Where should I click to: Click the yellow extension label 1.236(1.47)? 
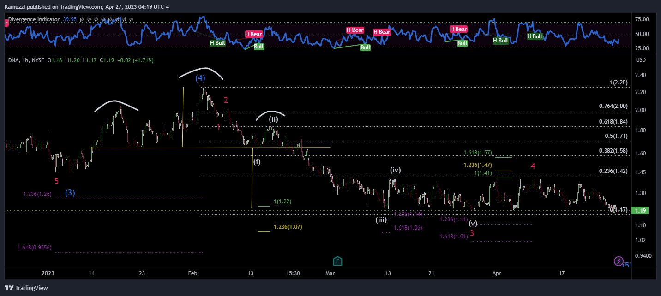[x=478, y=165]
